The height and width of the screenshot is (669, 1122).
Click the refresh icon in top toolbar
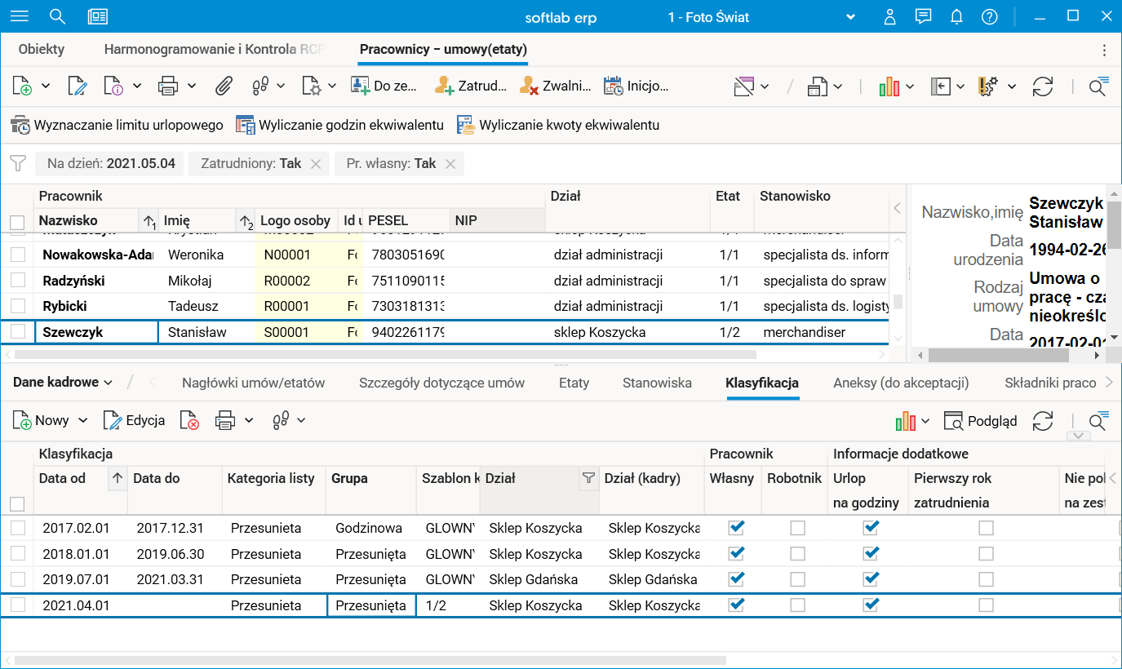pos(1042,86)
